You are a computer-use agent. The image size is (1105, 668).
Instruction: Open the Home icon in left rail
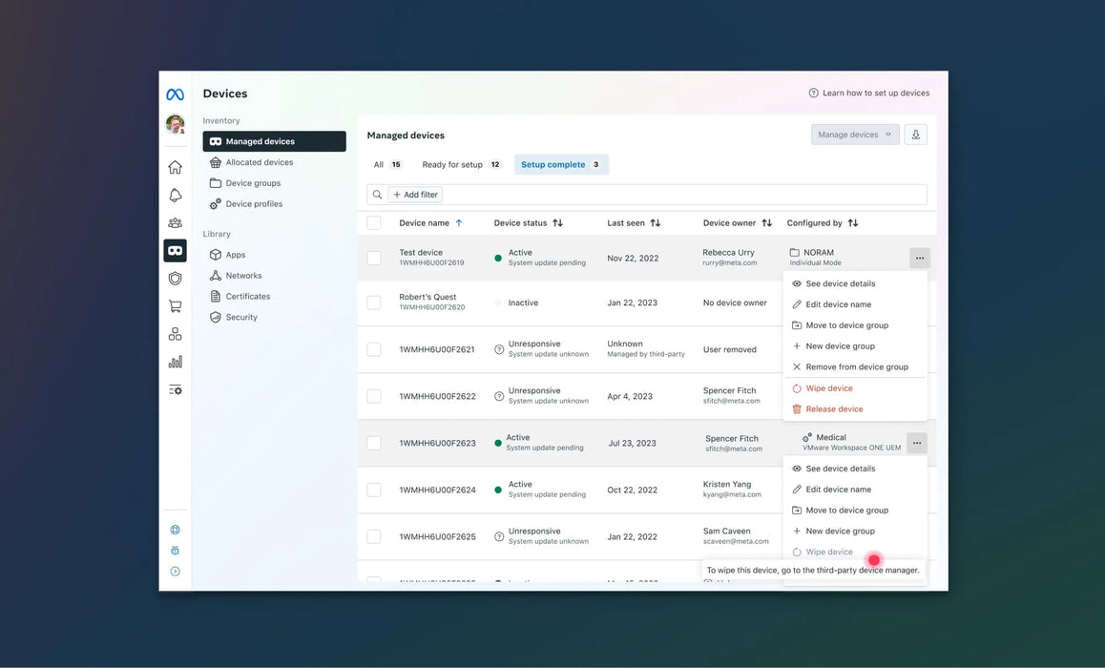175,168
